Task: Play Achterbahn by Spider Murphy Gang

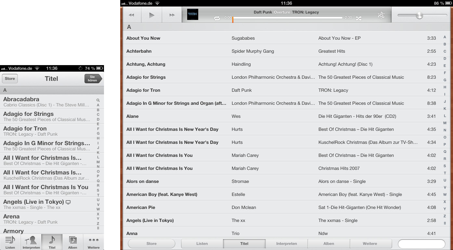Action: (281, 51)
